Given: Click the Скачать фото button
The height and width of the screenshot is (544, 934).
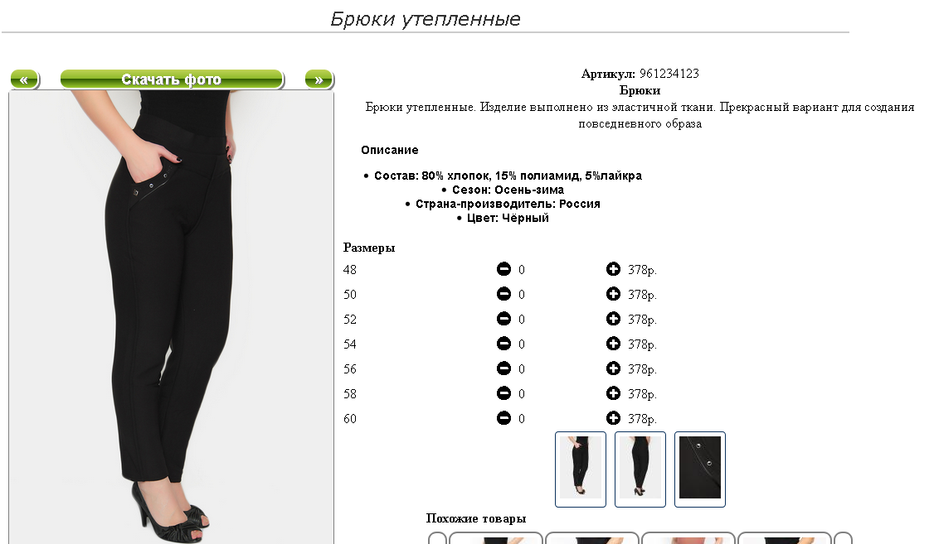Looking at the screenshot, I should pyautogui.click(x=172, y=79).
